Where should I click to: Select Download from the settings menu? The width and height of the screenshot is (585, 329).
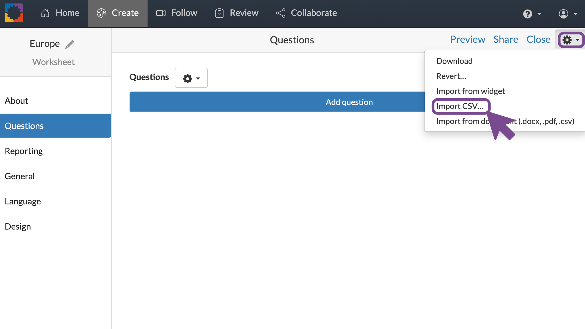pyautogui.click(x=454, y=61)
